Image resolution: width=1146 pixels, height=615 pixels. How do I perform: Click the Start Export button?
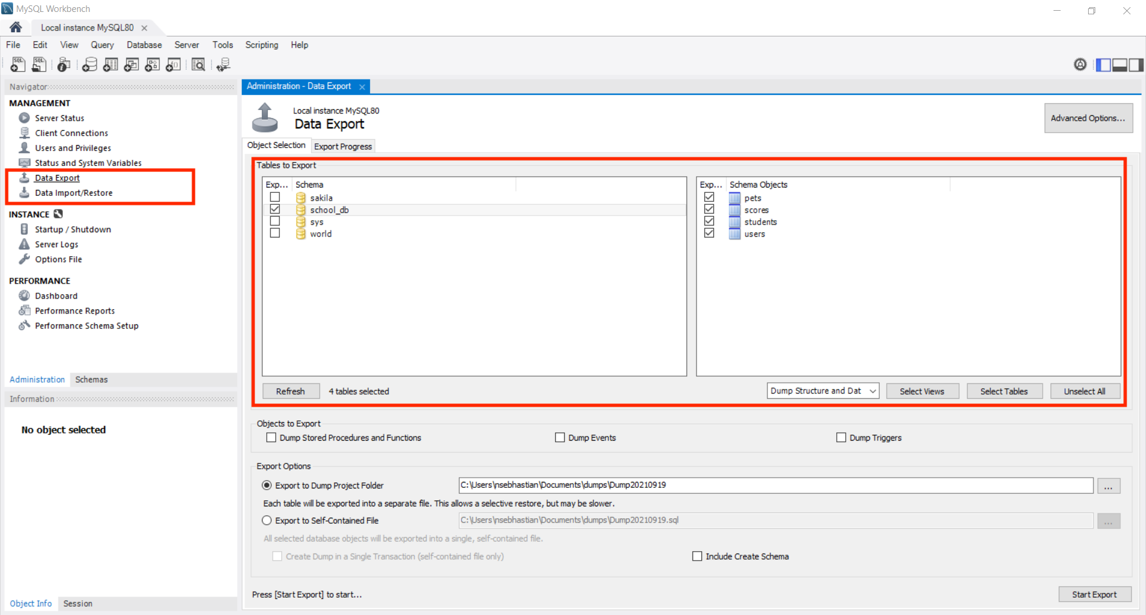[x=1095, y=594]
